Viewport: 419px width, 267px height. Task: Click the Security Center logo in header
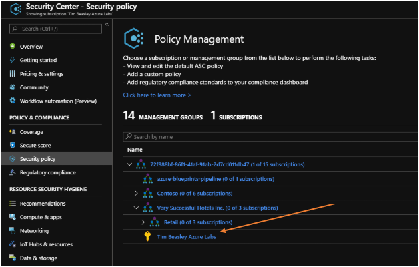pyautogui.click(x=16, y=9)
